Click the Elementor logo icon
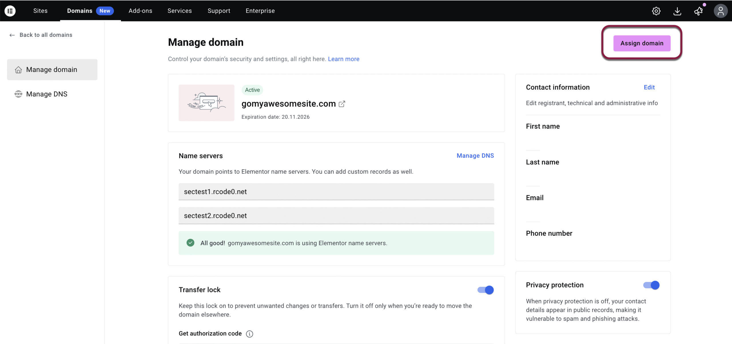 click(10, 11)
